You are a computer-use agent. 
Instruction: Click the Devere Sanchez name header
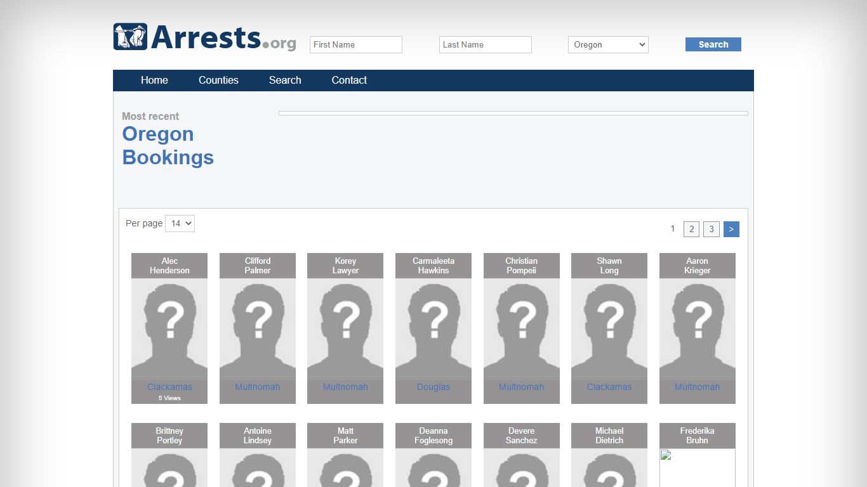[x=522, y=436]
